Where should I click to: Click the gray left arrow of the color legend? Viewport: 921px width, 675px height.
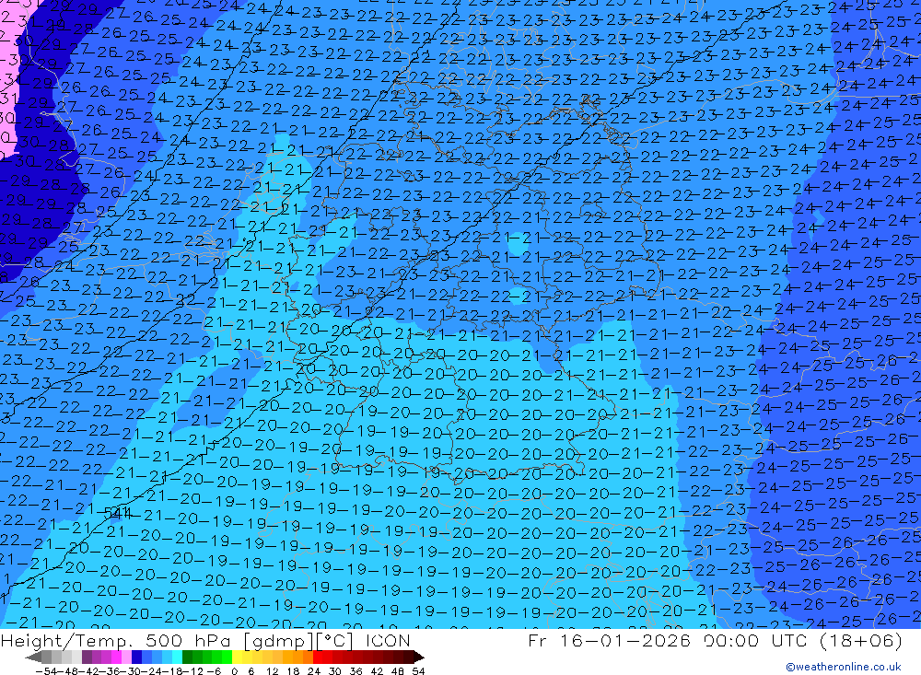pos(33,657)
